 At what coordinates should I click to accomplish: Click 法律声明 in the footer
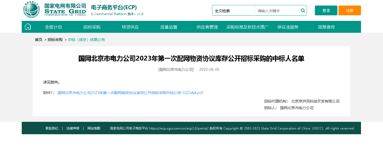(x=73, y=128)
